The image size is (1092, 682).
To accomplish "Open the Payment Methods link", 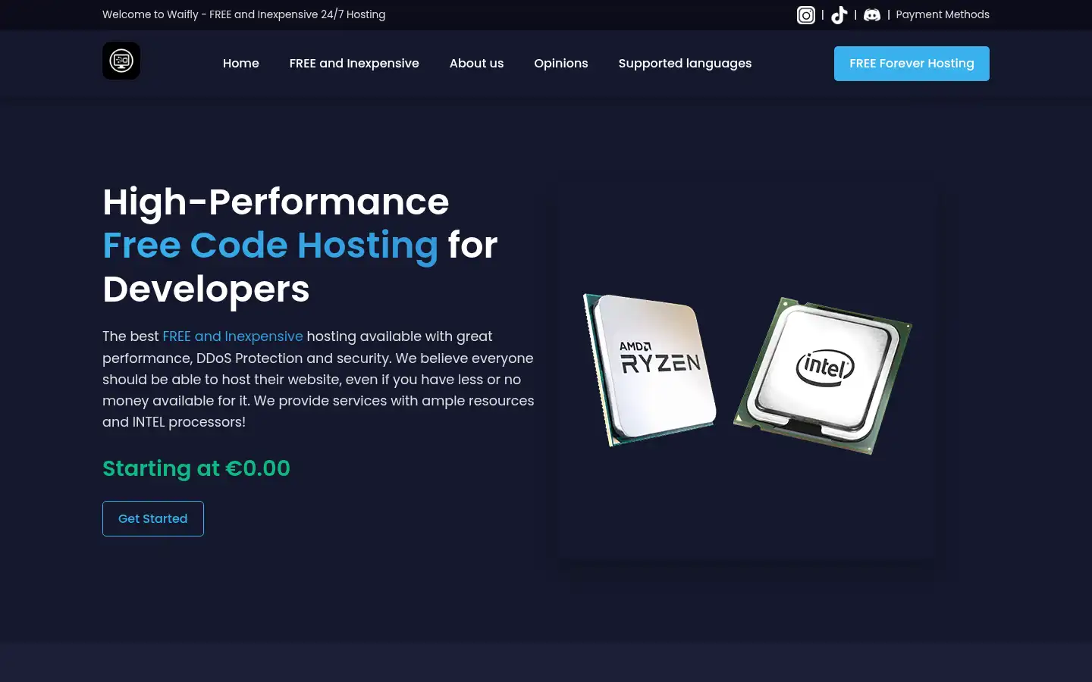I will [x=943, y=14].
